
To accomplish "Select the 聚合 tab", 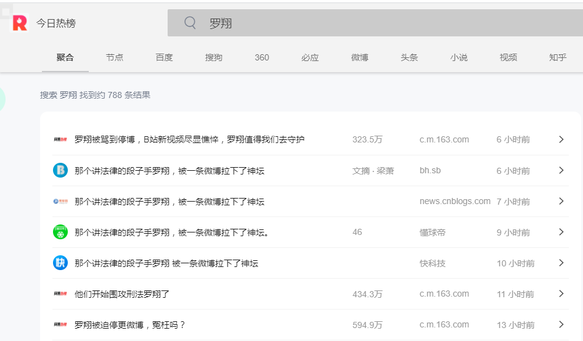I will [x=65, y=57].
